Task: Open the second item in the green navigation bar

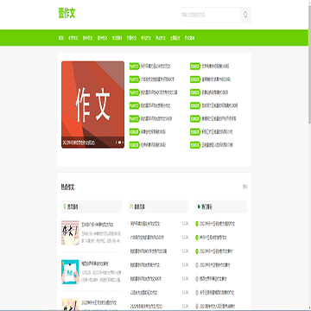Action: click(x=73, y=38)
